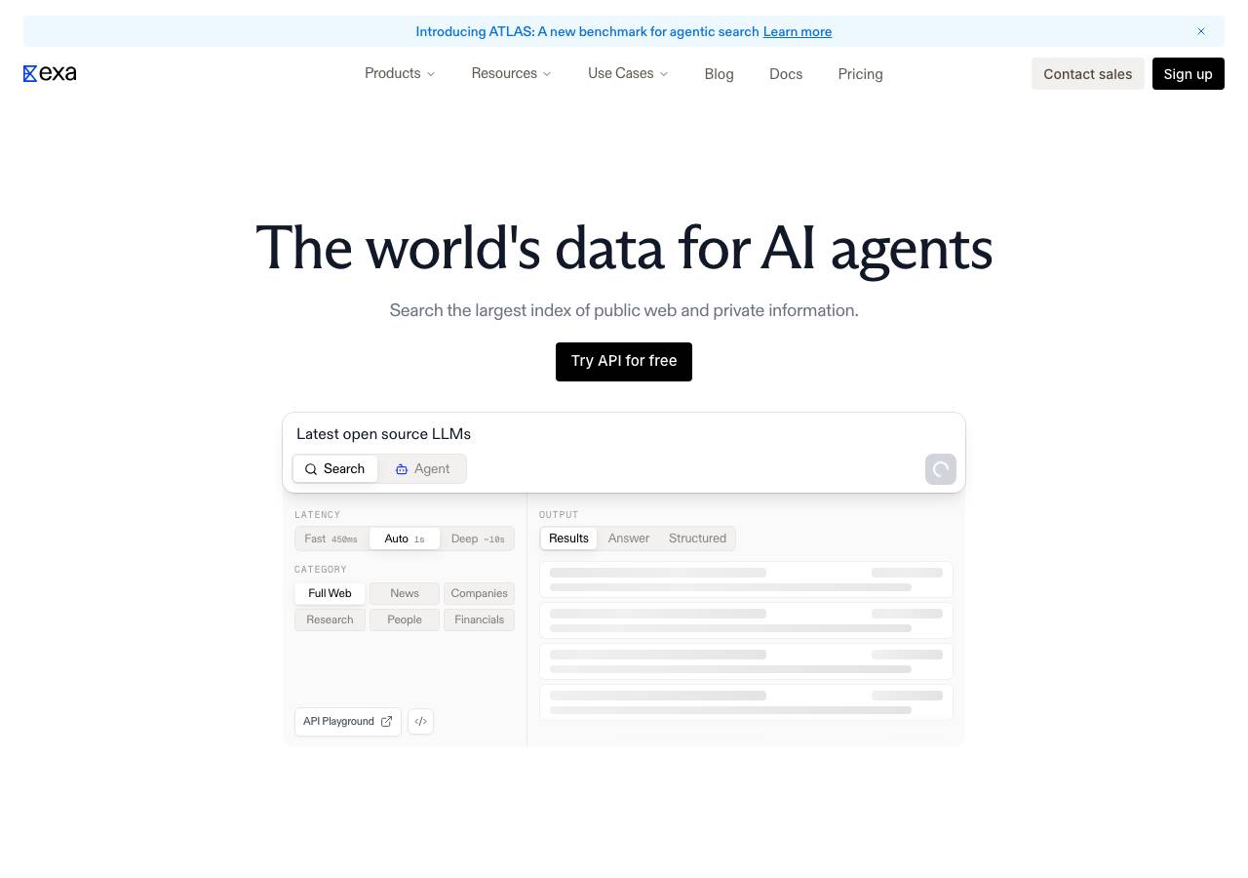Switch to the Answer output tab
The image size is (1248, 878).
tap(629, 539)
